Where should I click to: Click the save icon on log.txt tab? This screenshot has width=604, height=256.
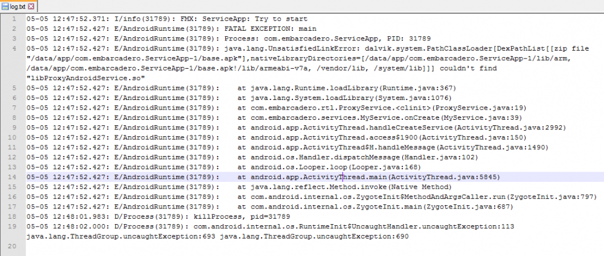point(5,7)
